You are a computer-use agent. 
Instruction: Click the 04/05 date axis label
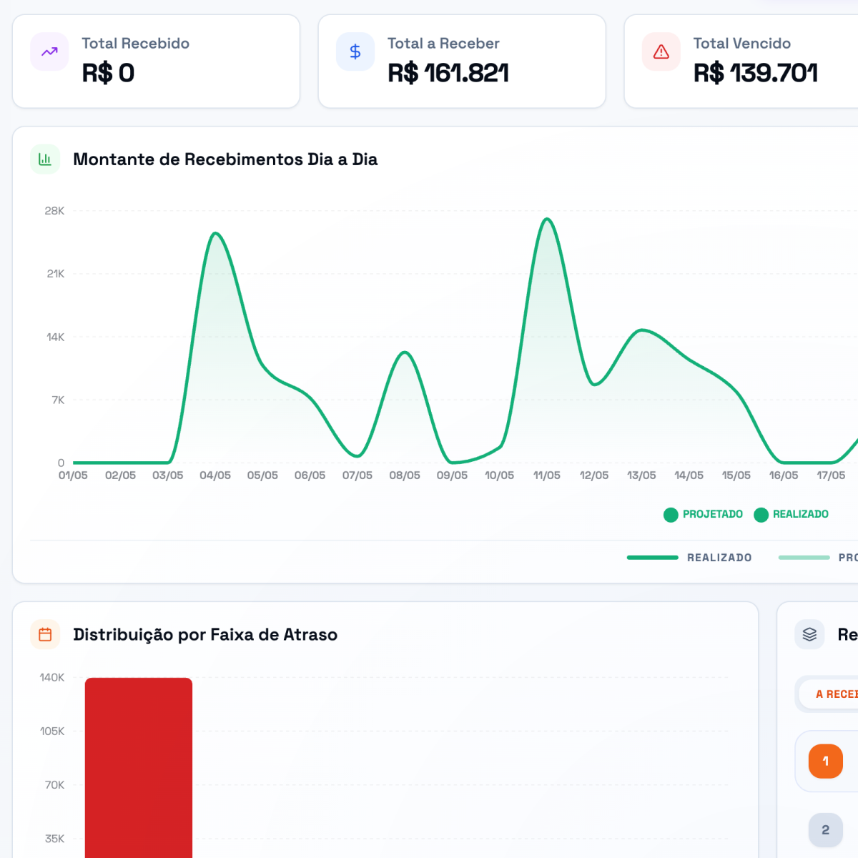(x=215, y=475)
